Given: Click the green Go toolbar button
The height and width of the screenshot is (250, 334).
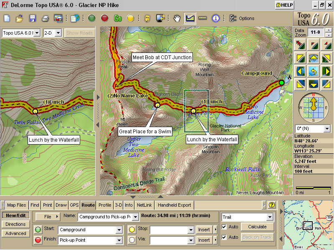Looking at the screenshot, I should pyautogui.click(x=118, y=18).
